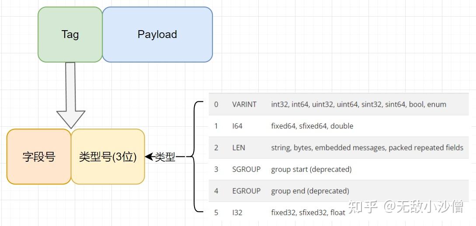Click the number 1 in I64 row

(216, 126)
